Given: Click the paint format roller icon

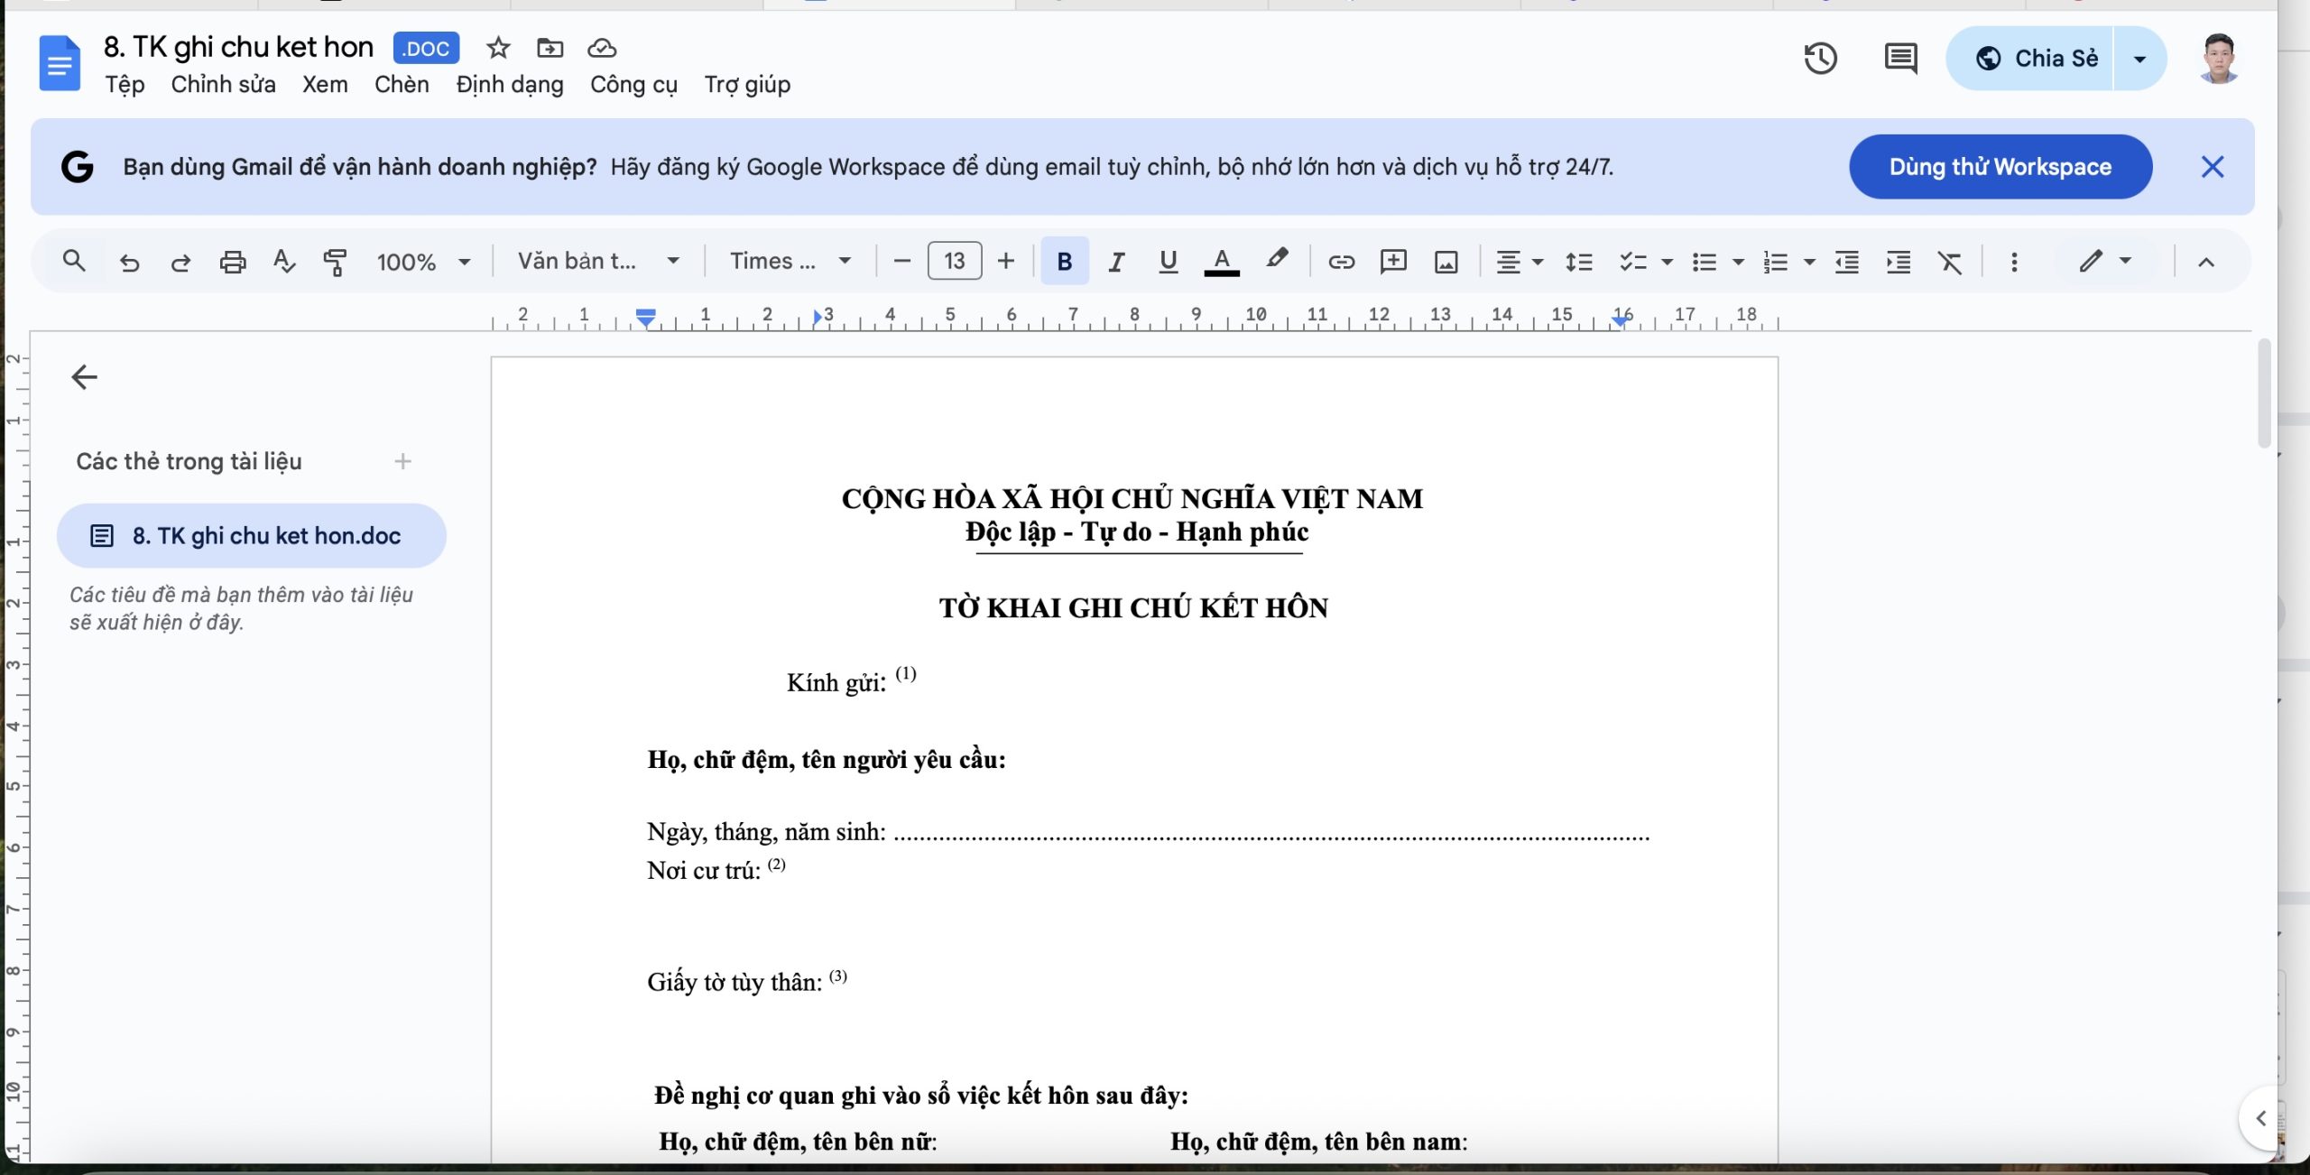Looking at the screenshot, I should click(x=335, y=262).
